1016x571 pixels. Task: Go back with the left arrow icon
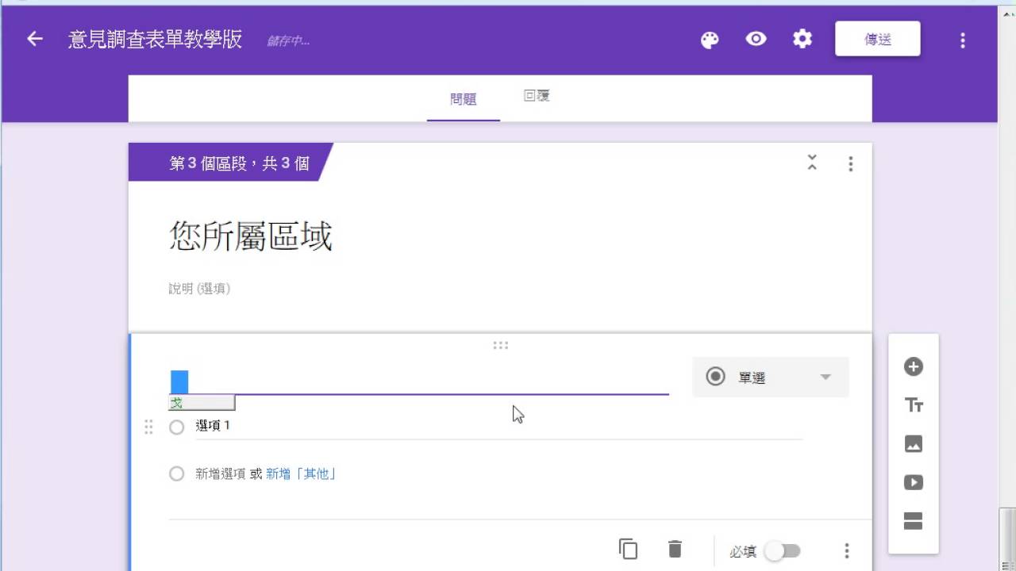[x=34, y=39]
